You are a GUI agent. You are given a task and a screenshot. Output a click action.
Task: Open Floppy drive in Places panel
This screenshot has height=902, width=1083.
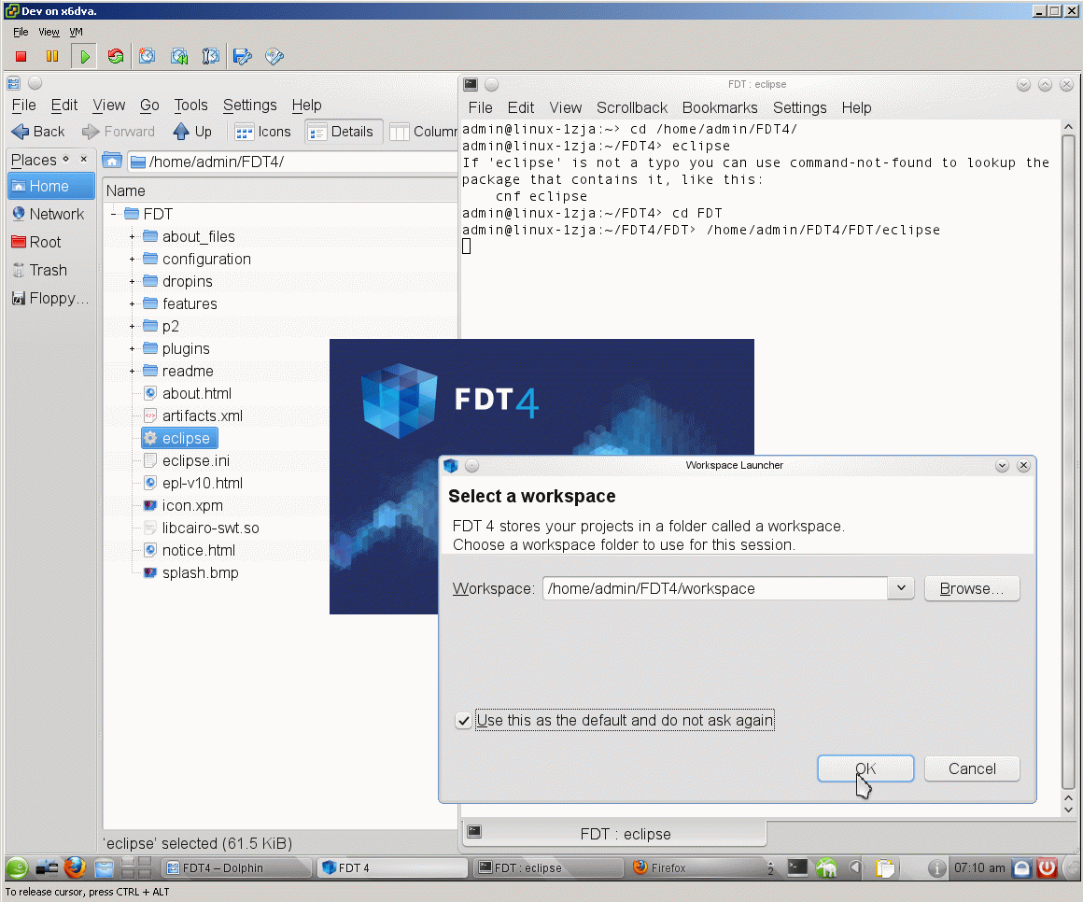point(51,299)
